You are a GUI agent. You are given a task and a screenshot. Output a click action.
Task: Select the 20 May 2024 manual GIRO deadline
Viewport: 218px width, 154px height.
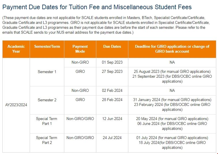pos(172,119)
